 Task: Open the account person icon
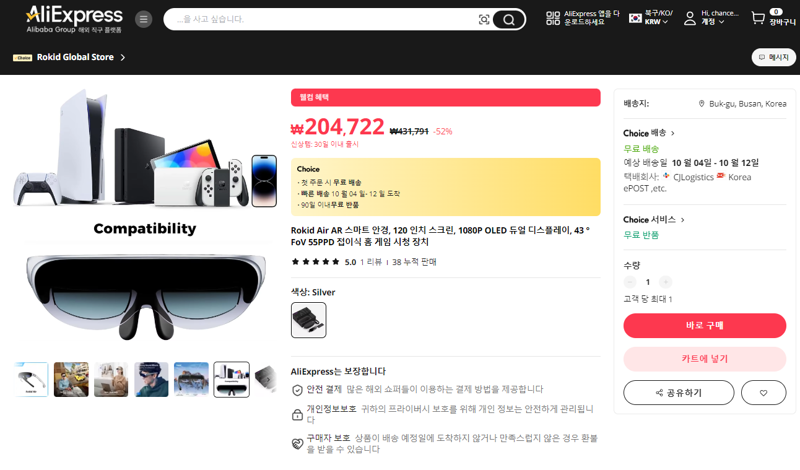click(x=690, y=18)
